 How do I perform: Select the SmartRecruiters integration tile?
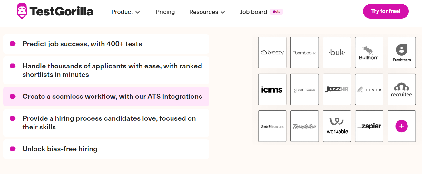coord(272,126)
